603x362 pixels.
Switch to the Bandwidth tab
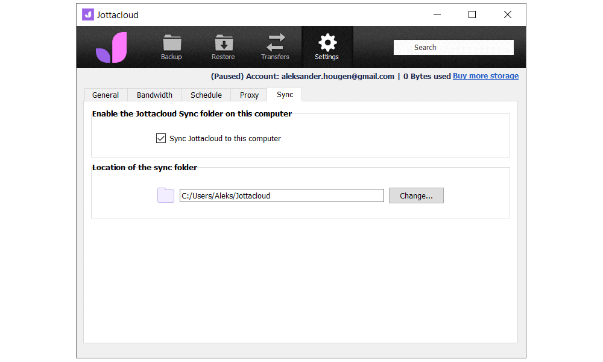tap(154, 95)
